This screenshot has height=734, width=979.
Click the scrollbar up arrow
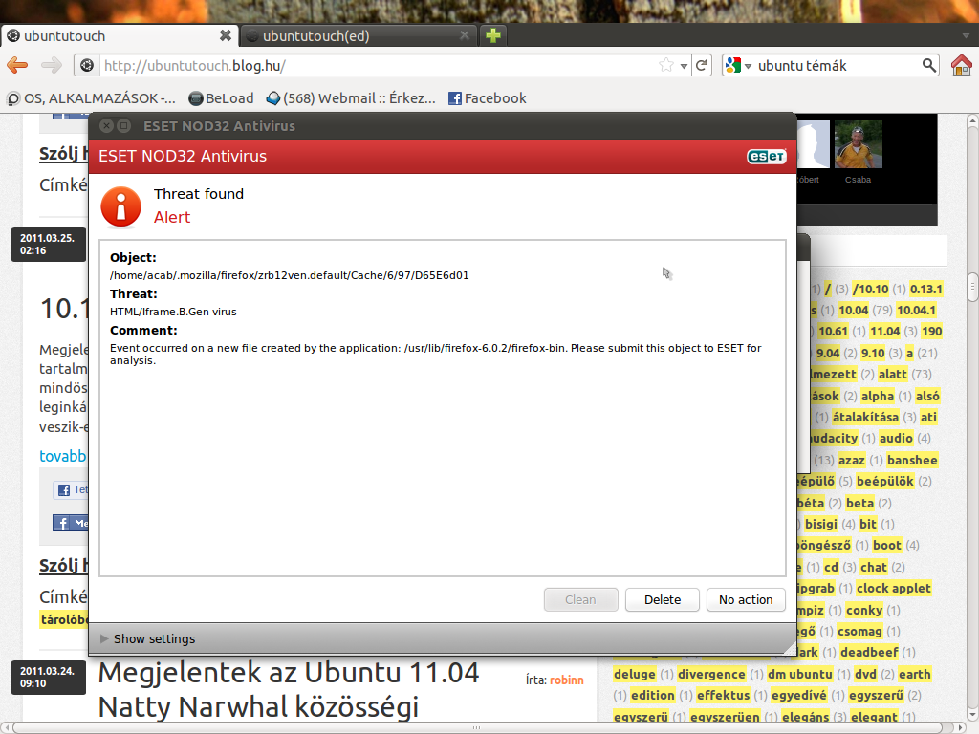(x=972, y=120)
